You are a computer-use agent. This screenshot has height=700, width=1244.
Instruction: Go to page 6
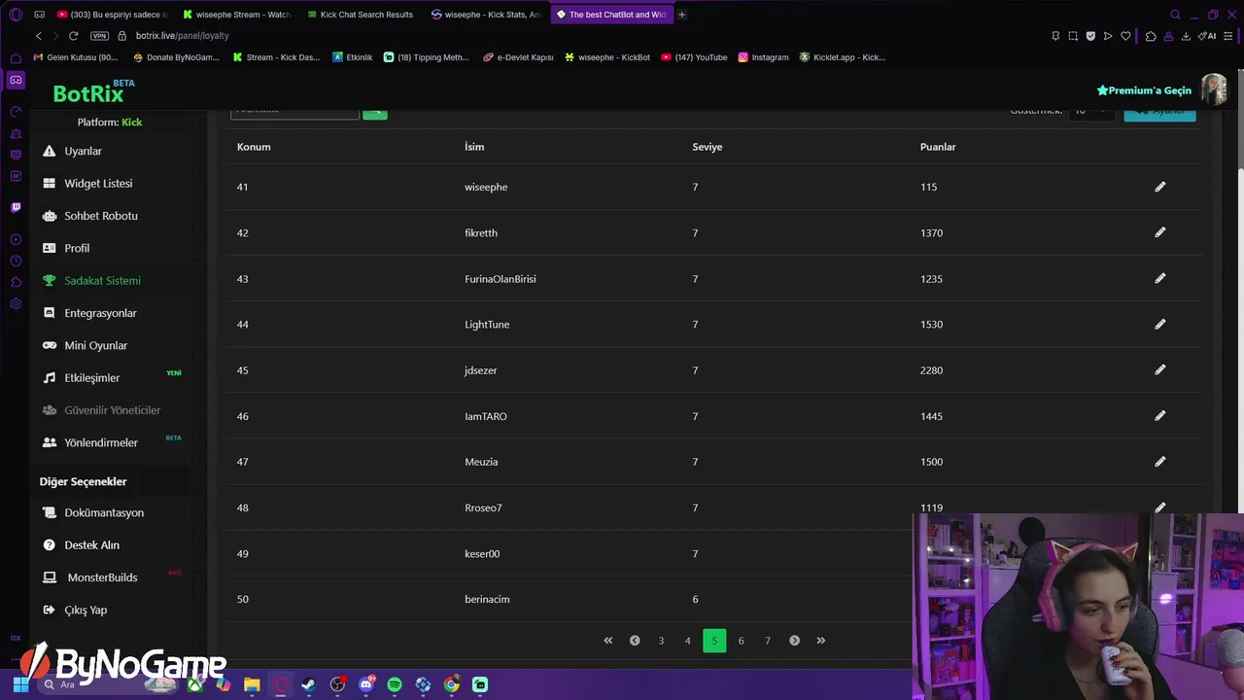[x=741, y=641]
